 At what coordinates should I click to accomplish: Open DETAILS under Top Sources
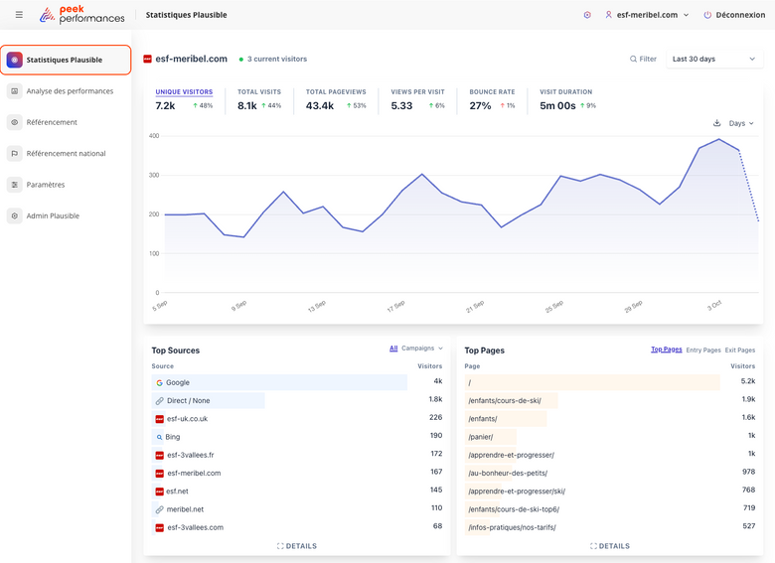point(297,546)
